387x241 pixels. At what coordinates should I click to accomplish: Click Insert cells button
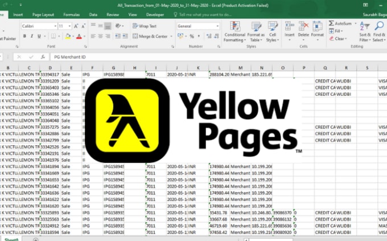click(x=289, y=31)
